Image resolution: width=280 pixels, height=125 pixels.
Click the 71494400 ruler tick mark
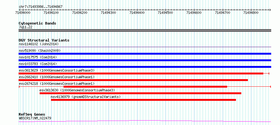tap(137, 10)
